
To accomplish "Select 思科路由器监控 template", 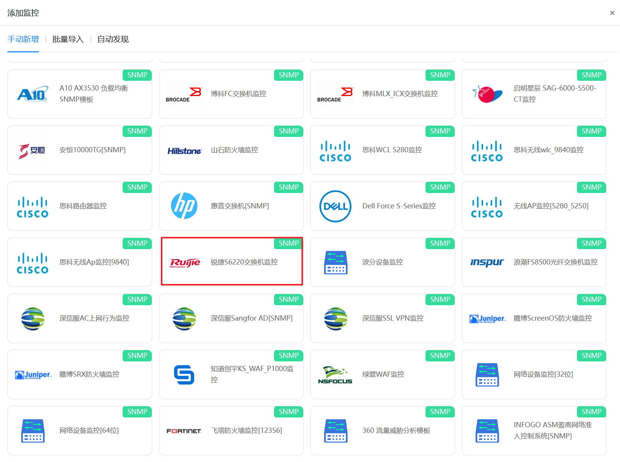I will click(x=80, y=206).
